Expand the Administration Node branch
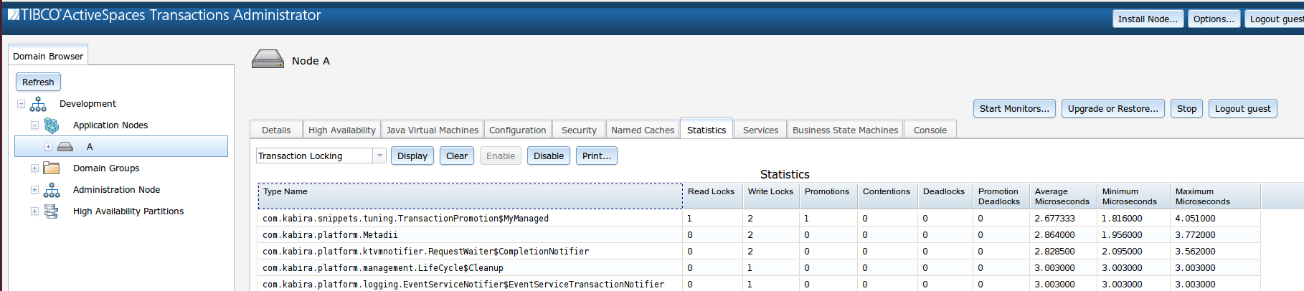Image resolution: width=1304 pixels, height=291 pixels. (34, 190)
